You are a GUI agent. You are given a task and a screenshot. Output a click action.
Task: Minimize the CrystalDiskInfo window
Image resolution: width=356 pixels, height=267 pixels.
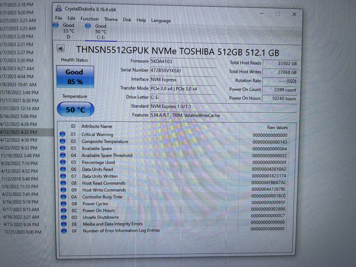[x=262, y=13]
